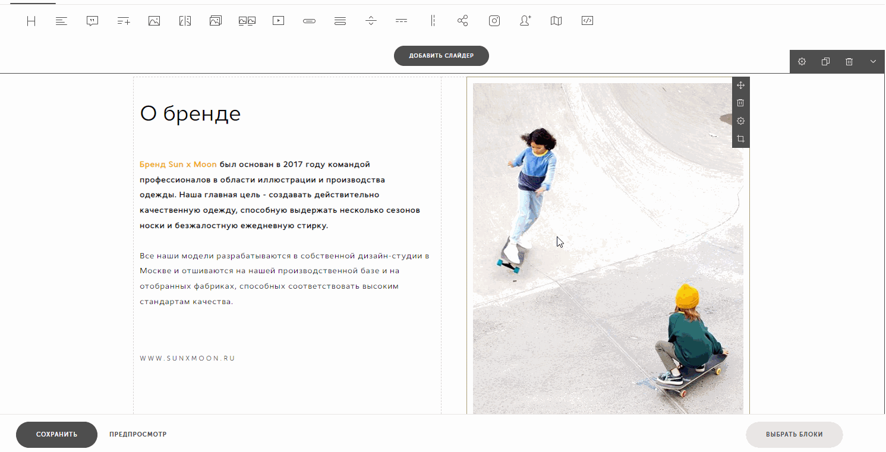Save the page with Сохранить
886x452 pixels.
point(56,434)
